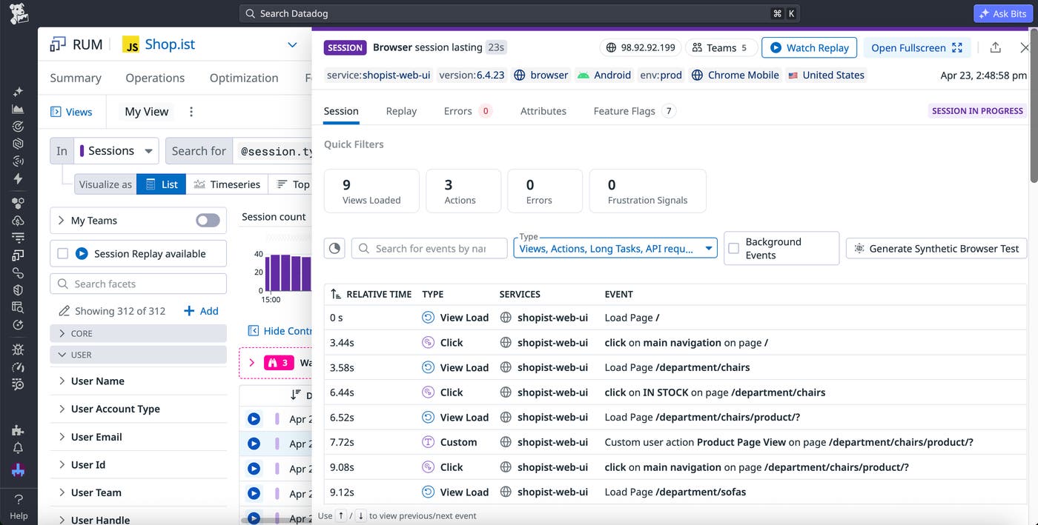Open notifications bell icon in sidebar
This screenshot has height=525, width=1038.
pos(19,448)
